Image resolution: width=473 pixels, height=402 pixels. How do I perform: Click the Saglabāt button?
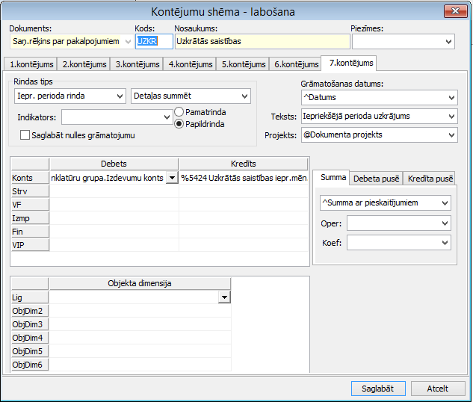[378, 389]
